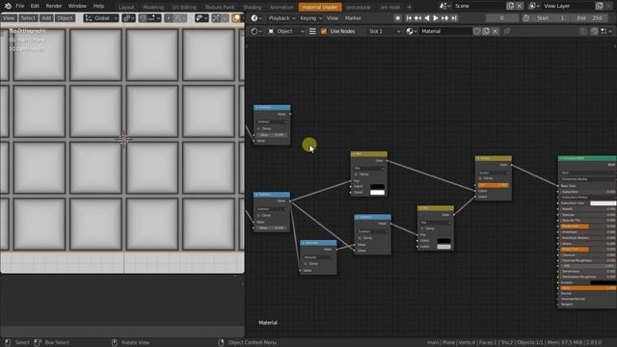This screenshot has width=617, height=347.
Task: Duplicate material with new material icon
Action: click(x=486, y=31)
